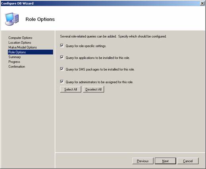Cancel the wizard
The image size is (206, 169).
(x=188, y=161)
